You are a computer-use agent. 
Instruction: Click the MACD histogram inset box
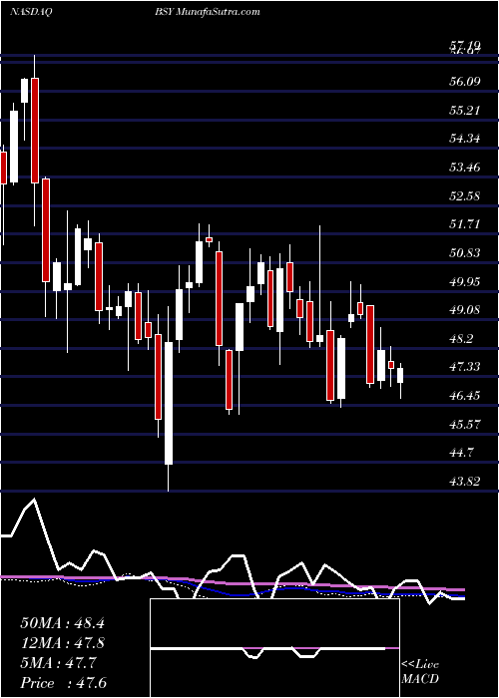pyautogui.click(x=275, y=648)
